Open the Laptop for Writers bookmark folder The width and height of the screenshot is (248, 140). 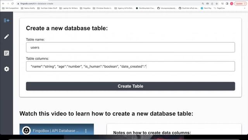click(69, 8)
